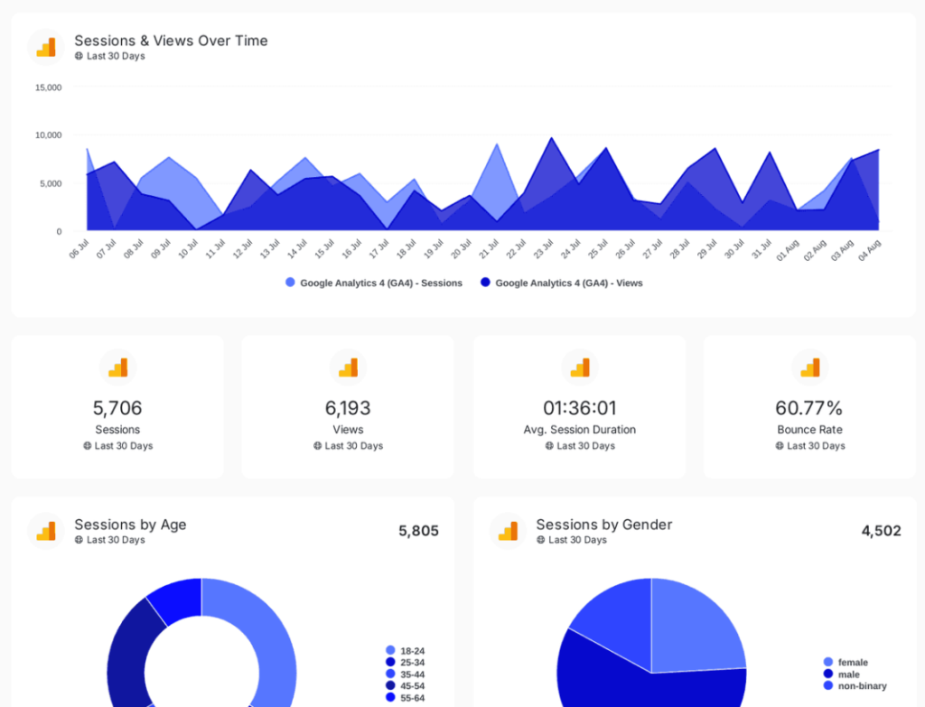Click the 4,502 total in Sessions by Gender
925x707 pixels.
click(882, 531)
